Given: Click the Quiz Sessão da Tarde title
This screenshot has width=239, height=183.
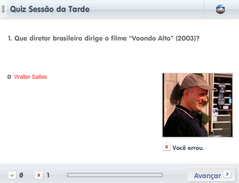Looking at the screenshot, I should [x=50, y=9].
